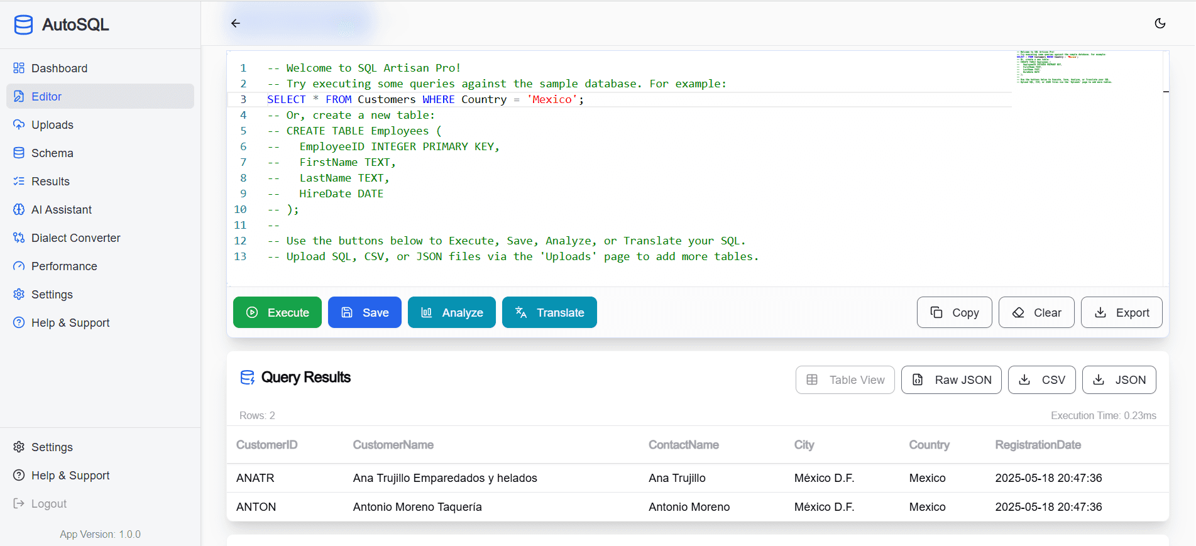Screen dimensions: 1196x546
Task: Clear the editor with the Clear button
Action: coord(1036,312)
